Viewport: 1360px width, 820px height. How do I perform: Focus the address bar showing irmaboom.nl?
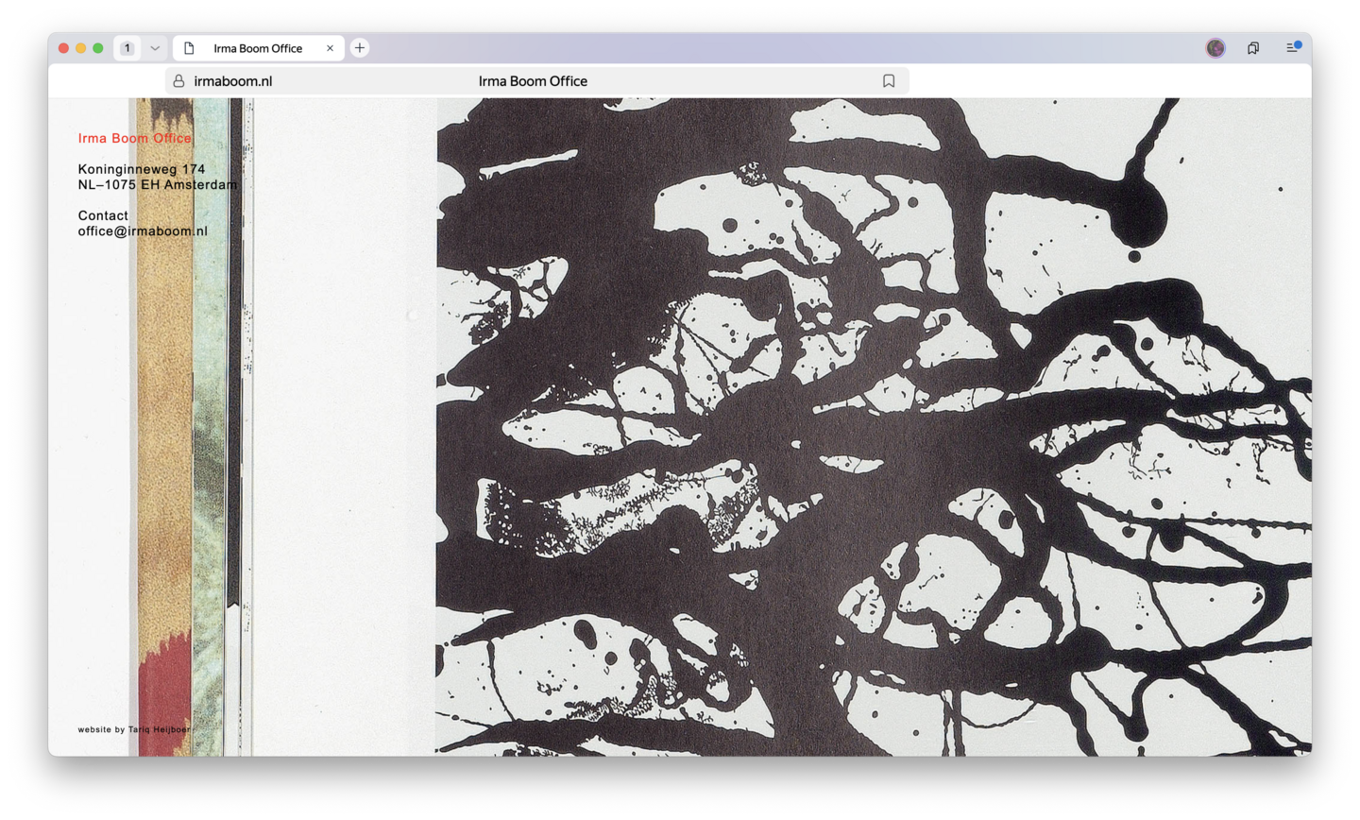pyautogui.click(x=536, y=81)
